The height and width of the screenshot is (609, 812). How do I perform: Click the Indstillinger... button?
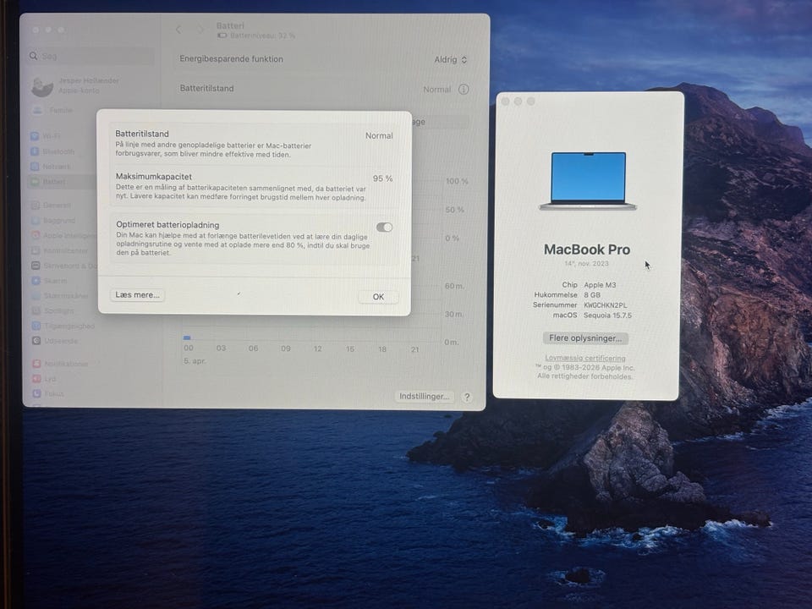pos(424,396)
